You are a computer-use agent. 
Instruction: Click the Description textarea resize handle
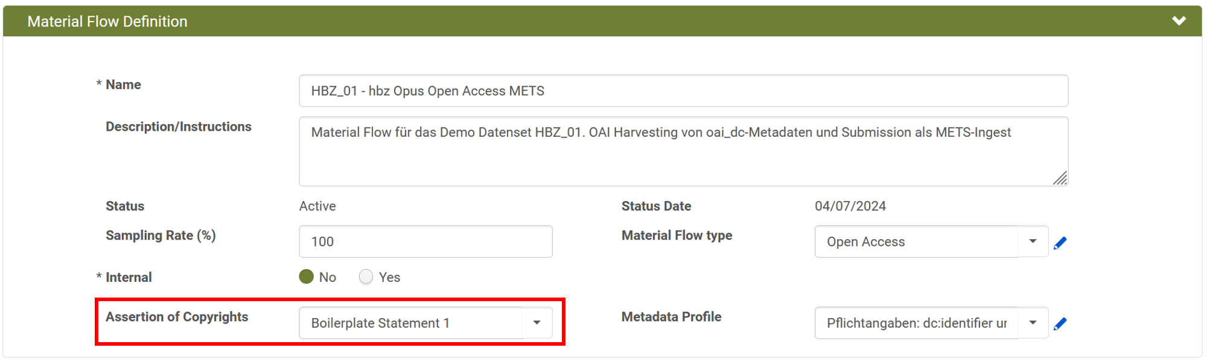click(1060, 178)
